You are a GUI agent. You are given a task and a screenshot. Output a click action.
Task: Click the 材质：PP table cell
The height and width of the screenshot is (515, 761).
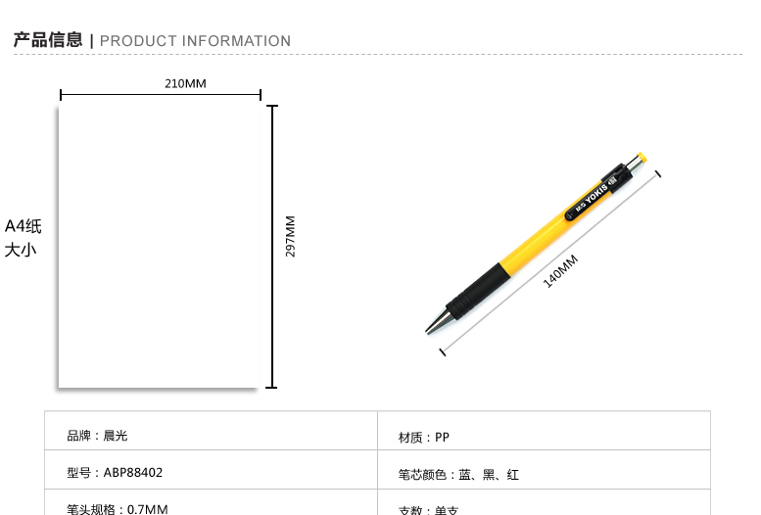click(544, 431)
